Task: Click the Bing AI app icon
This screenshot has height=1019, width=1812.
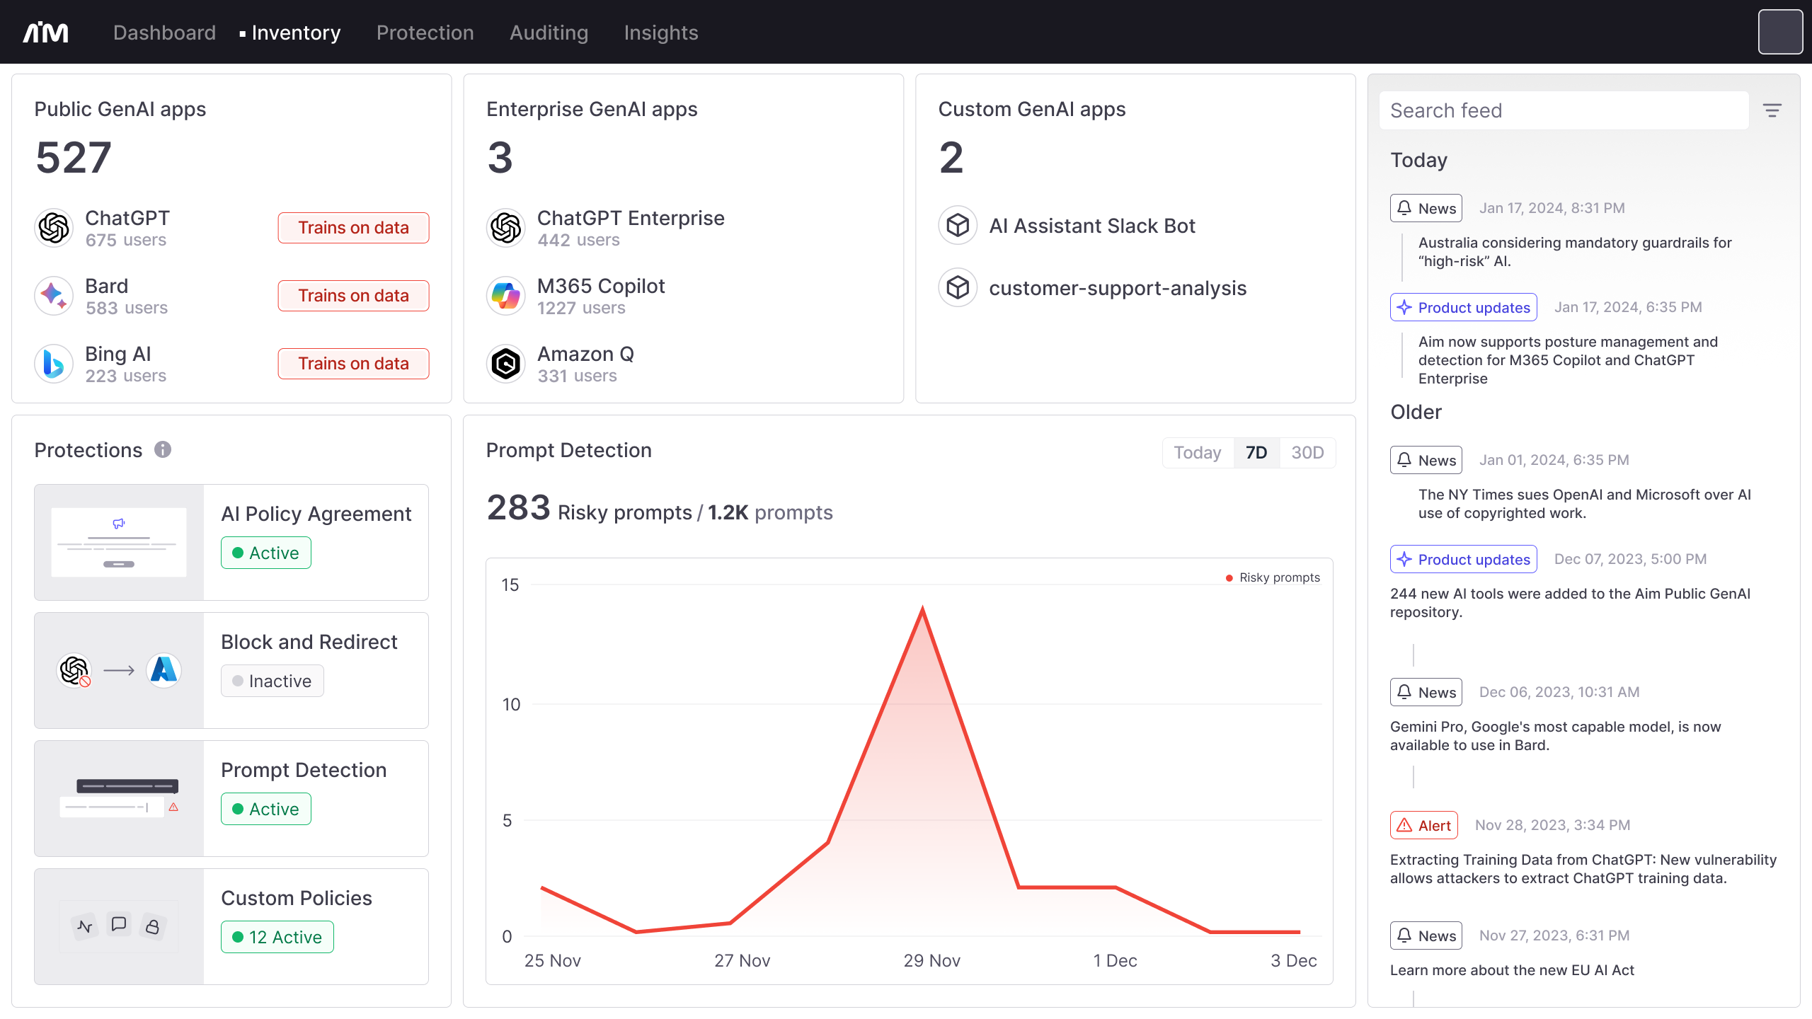Action: (x=54, y=364)
